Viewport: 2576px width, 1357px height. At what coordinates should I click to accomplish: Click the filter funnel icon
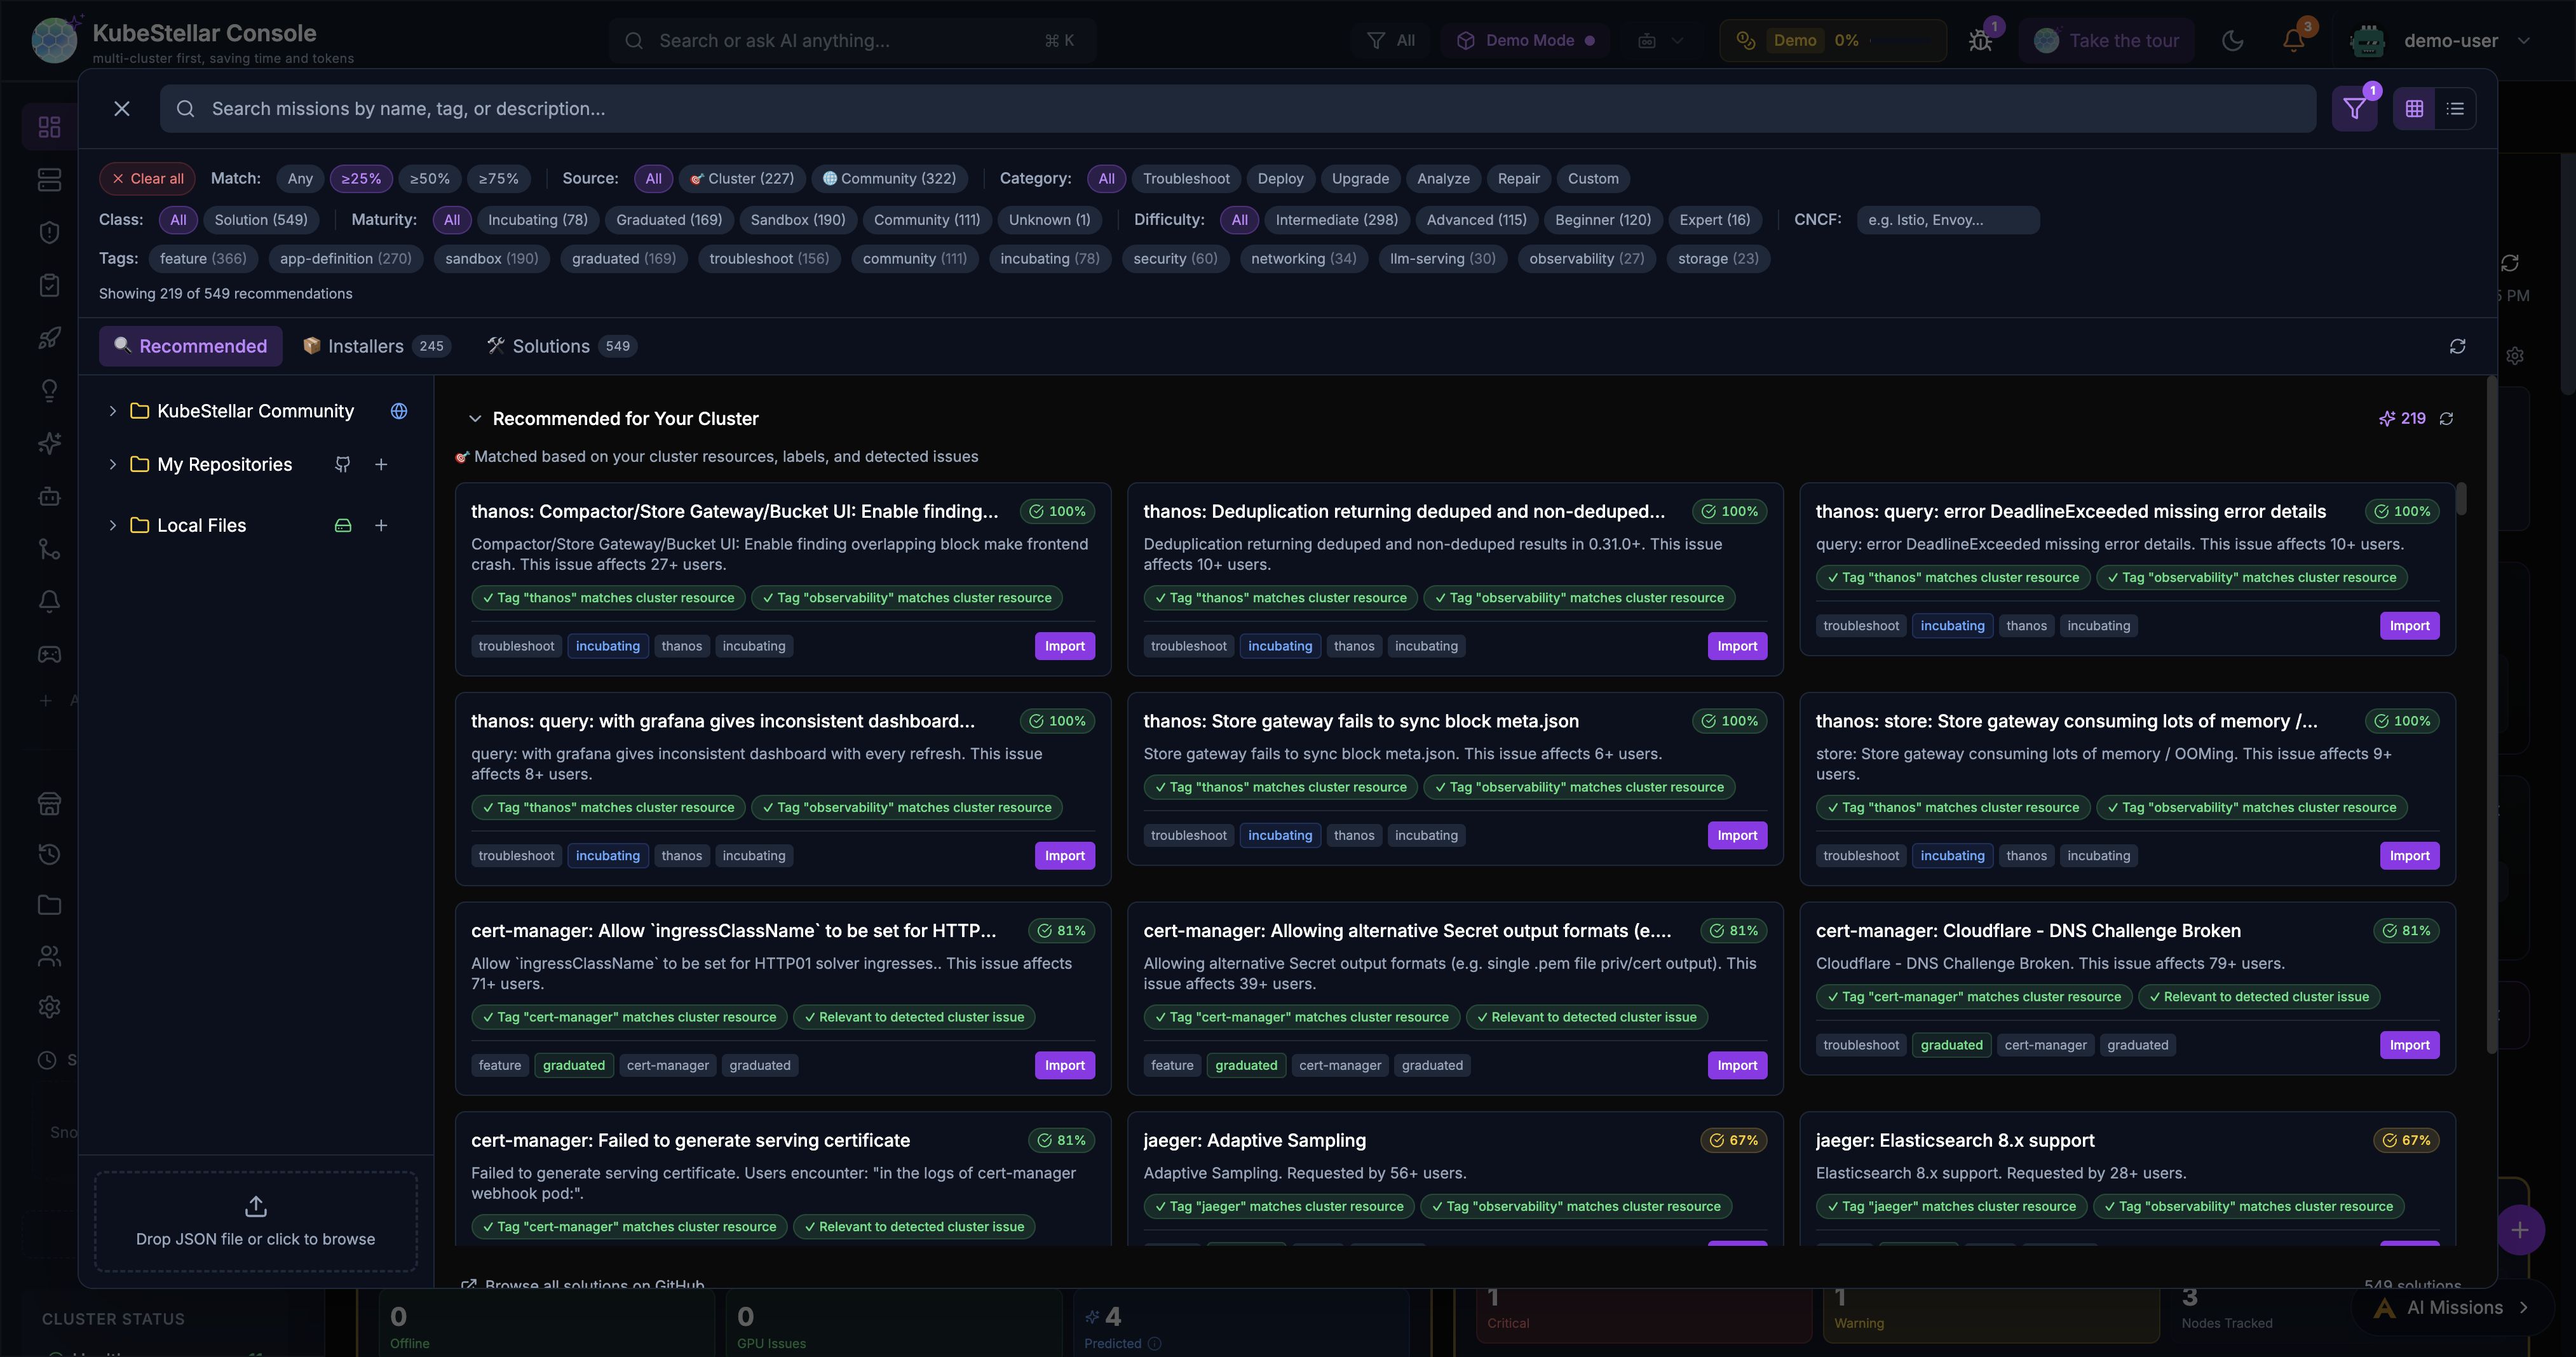(2354, 109)
